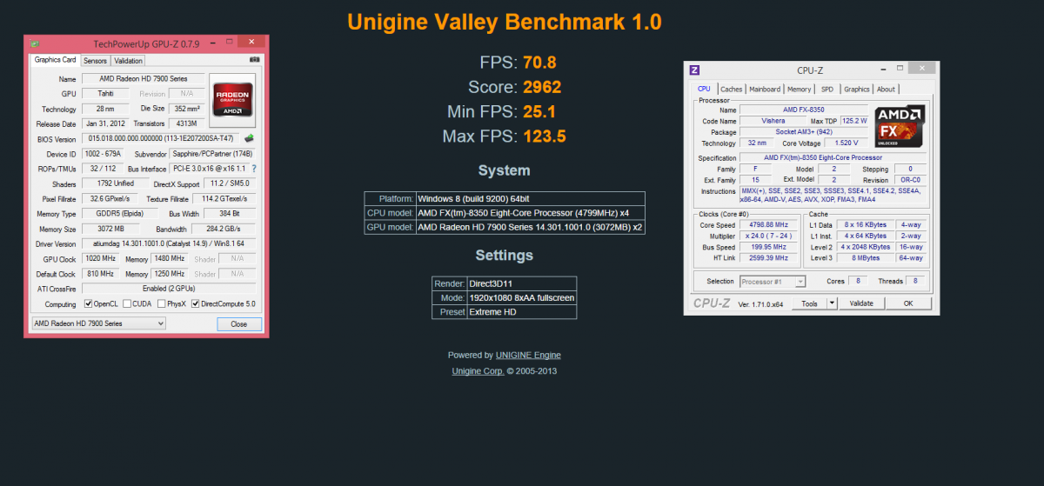The height and width of the screenshot is (486, 1044).
Task: Click the BIOS Version field
Action: pyautogui.click(x=161, y=138)
